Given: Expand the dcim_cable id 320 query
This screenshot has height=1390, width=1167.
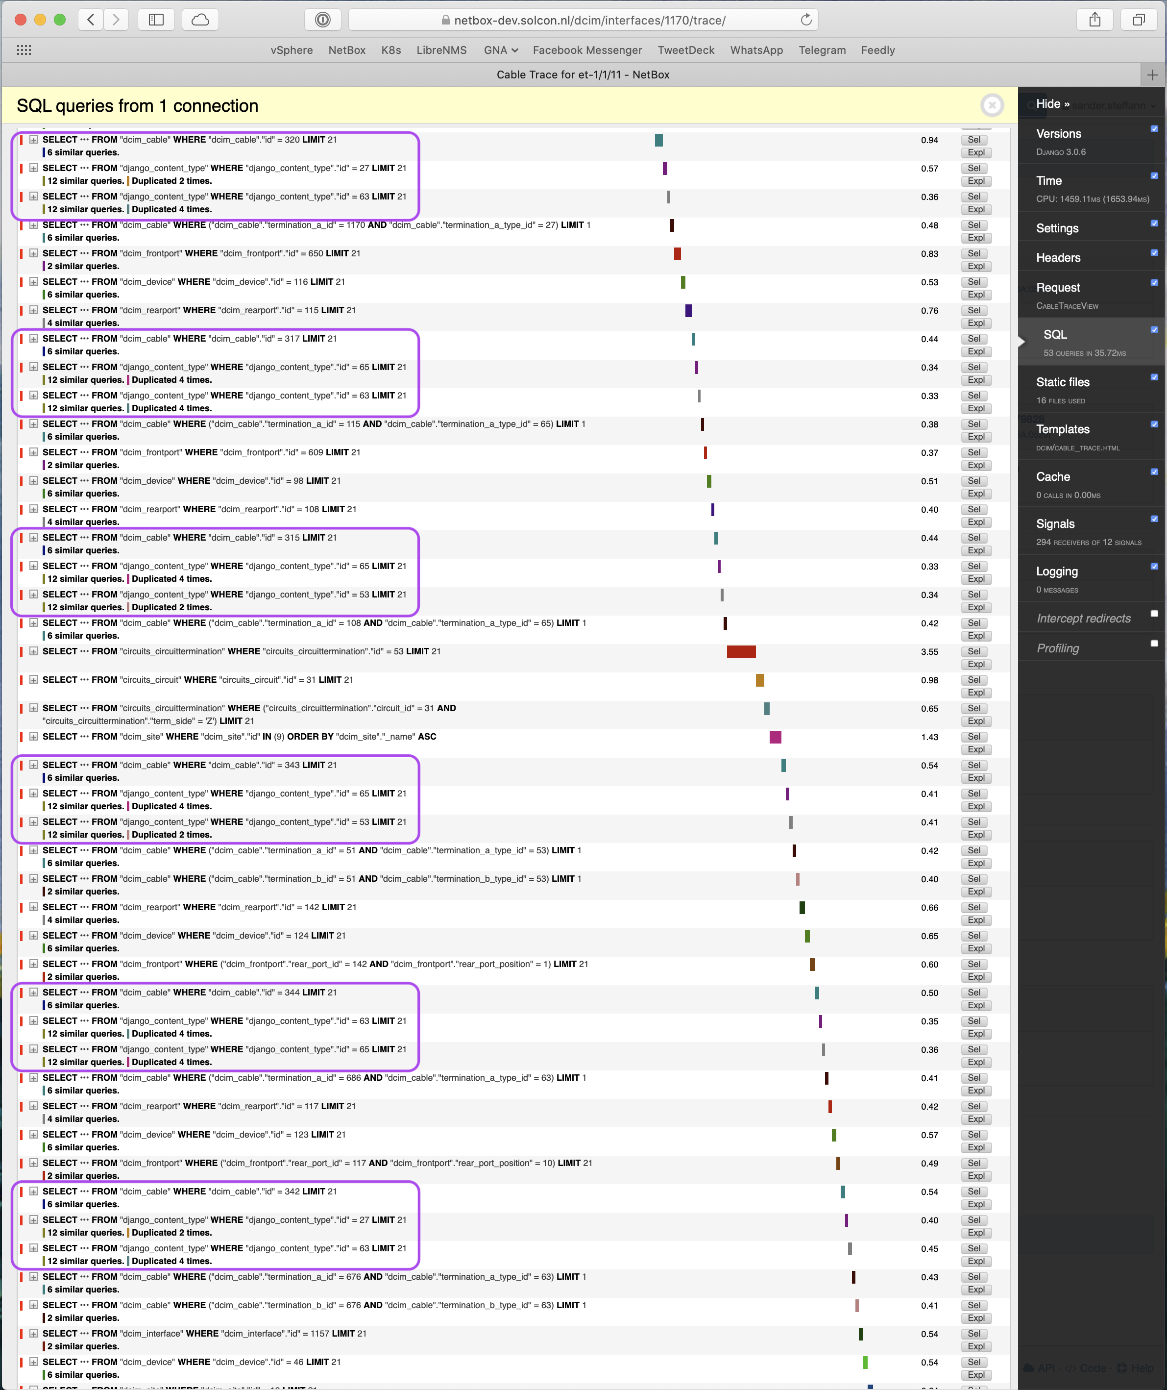Looking at the screenshot, I should point(34,140).
